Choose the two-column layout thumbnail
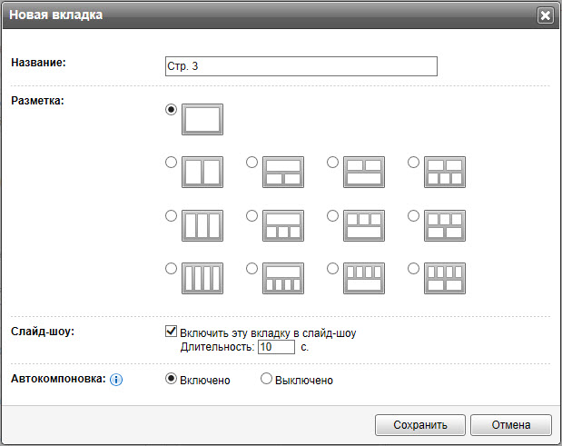 [x=202, y=172]
